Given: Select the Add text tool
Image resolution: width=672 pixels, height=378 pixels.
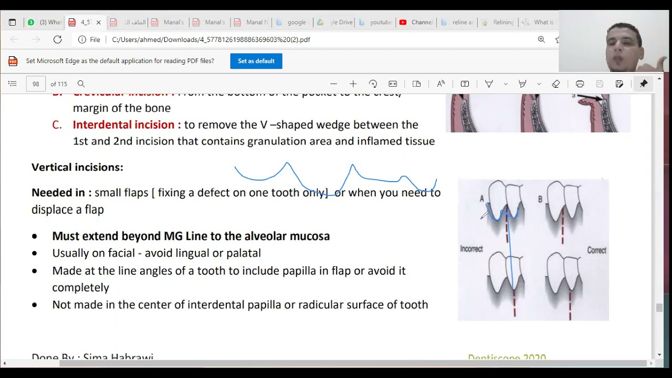Looking at the screenshot, I should point(465,84).
